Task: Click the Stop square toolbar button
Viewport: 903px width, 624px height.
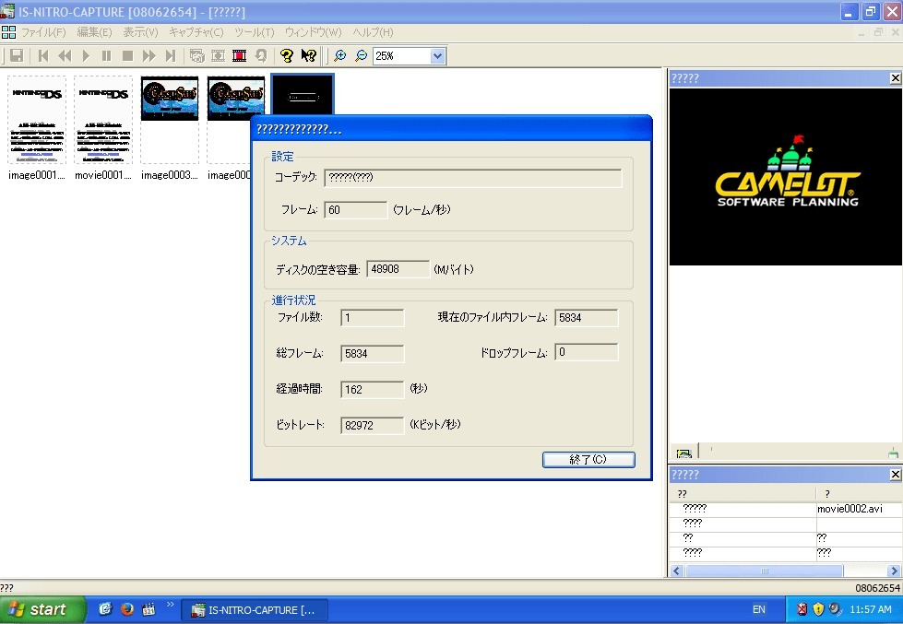Action: 128,55
